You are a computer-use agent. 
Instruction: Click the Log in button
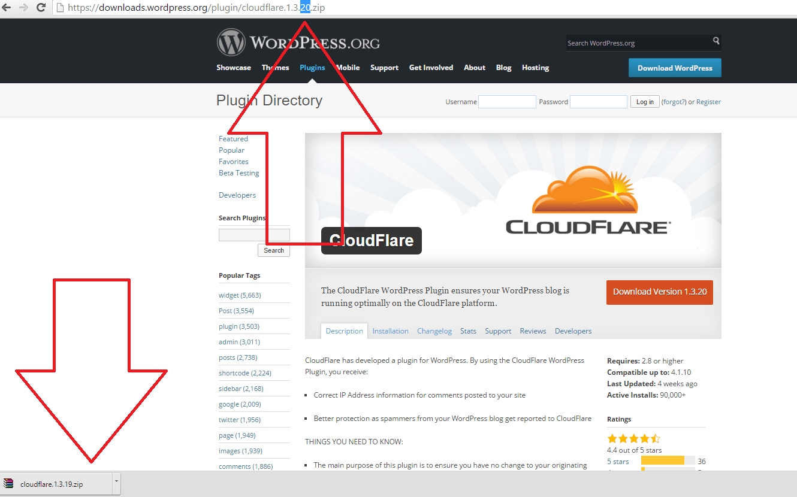click(645, 102)
